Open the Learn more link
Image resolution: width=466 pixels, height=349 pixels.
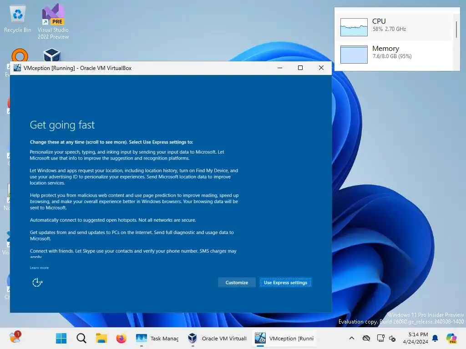coord(39,268)
